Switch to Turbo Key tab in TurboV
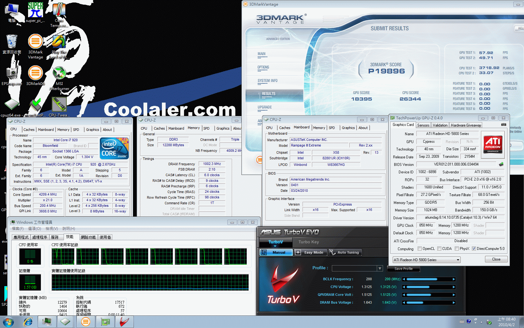 coord(308,242)
